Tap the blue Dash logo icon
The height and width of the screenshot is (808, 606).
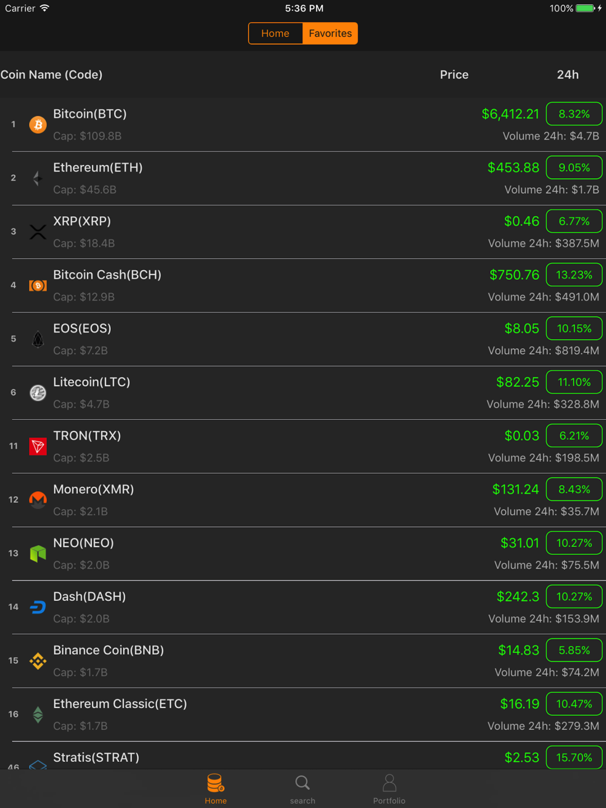(x=38, y=607)
